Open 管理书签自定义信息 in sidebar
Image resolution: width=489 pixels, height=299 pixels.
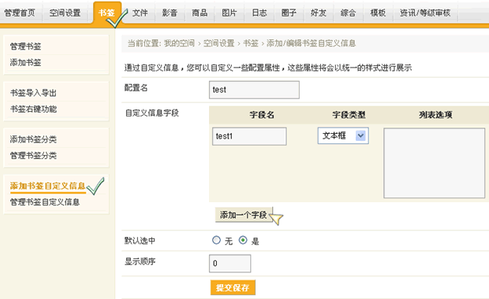[45, 202]
